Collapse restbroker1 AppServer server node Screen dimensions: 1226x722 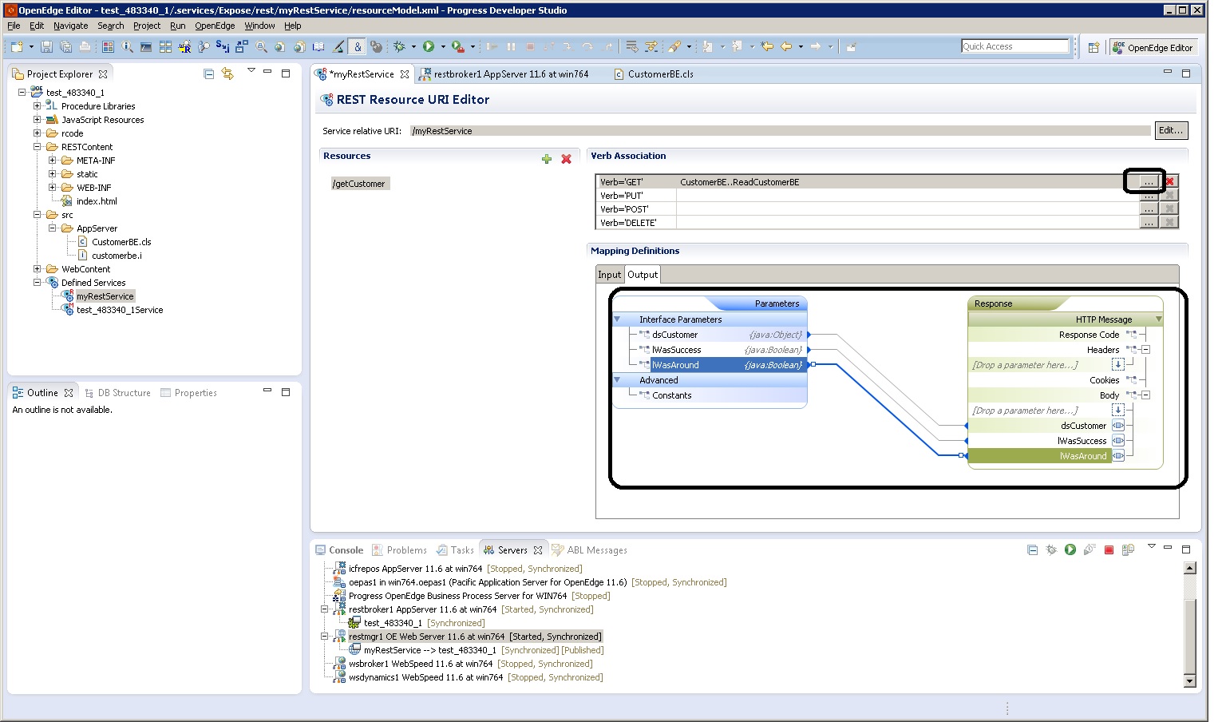(325, 609)
